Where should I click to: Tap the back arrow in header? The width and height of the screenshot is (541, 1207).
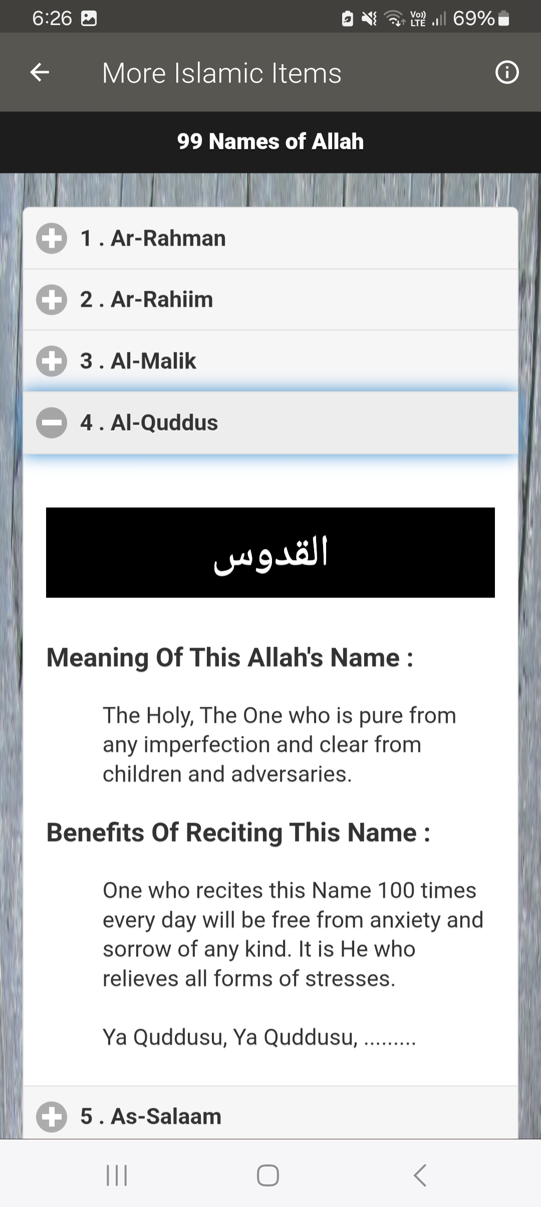coord(40,73)
